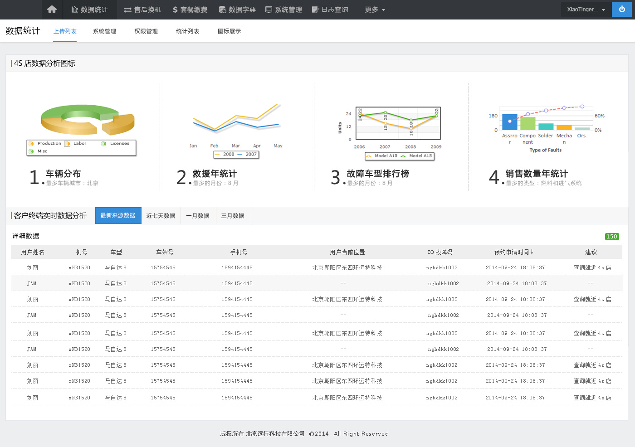635x447 pixels.
Task: Select the 权限管理 sub-tab
Action: (x=146, y=31)
